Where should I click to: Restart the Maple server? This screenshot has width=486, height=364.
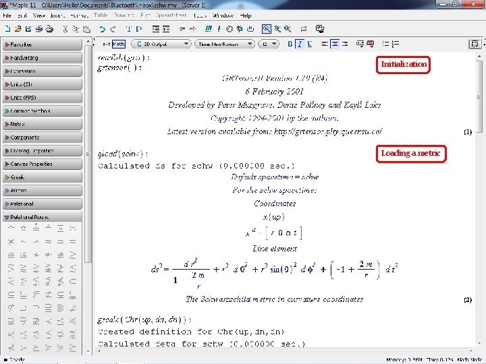250,29
